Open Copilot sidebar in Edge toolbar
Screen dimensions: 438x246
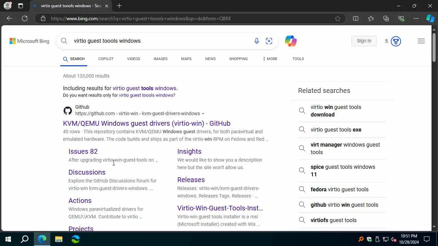[430, 18]
